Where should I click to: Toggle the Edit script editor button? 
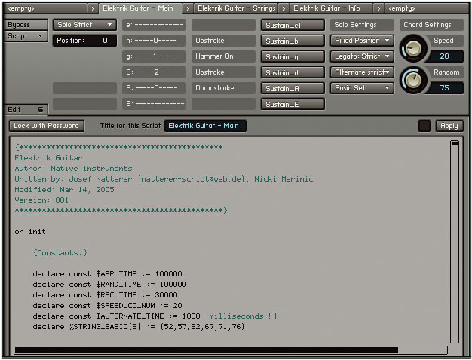pyautogui.click(x=26, y=110)
